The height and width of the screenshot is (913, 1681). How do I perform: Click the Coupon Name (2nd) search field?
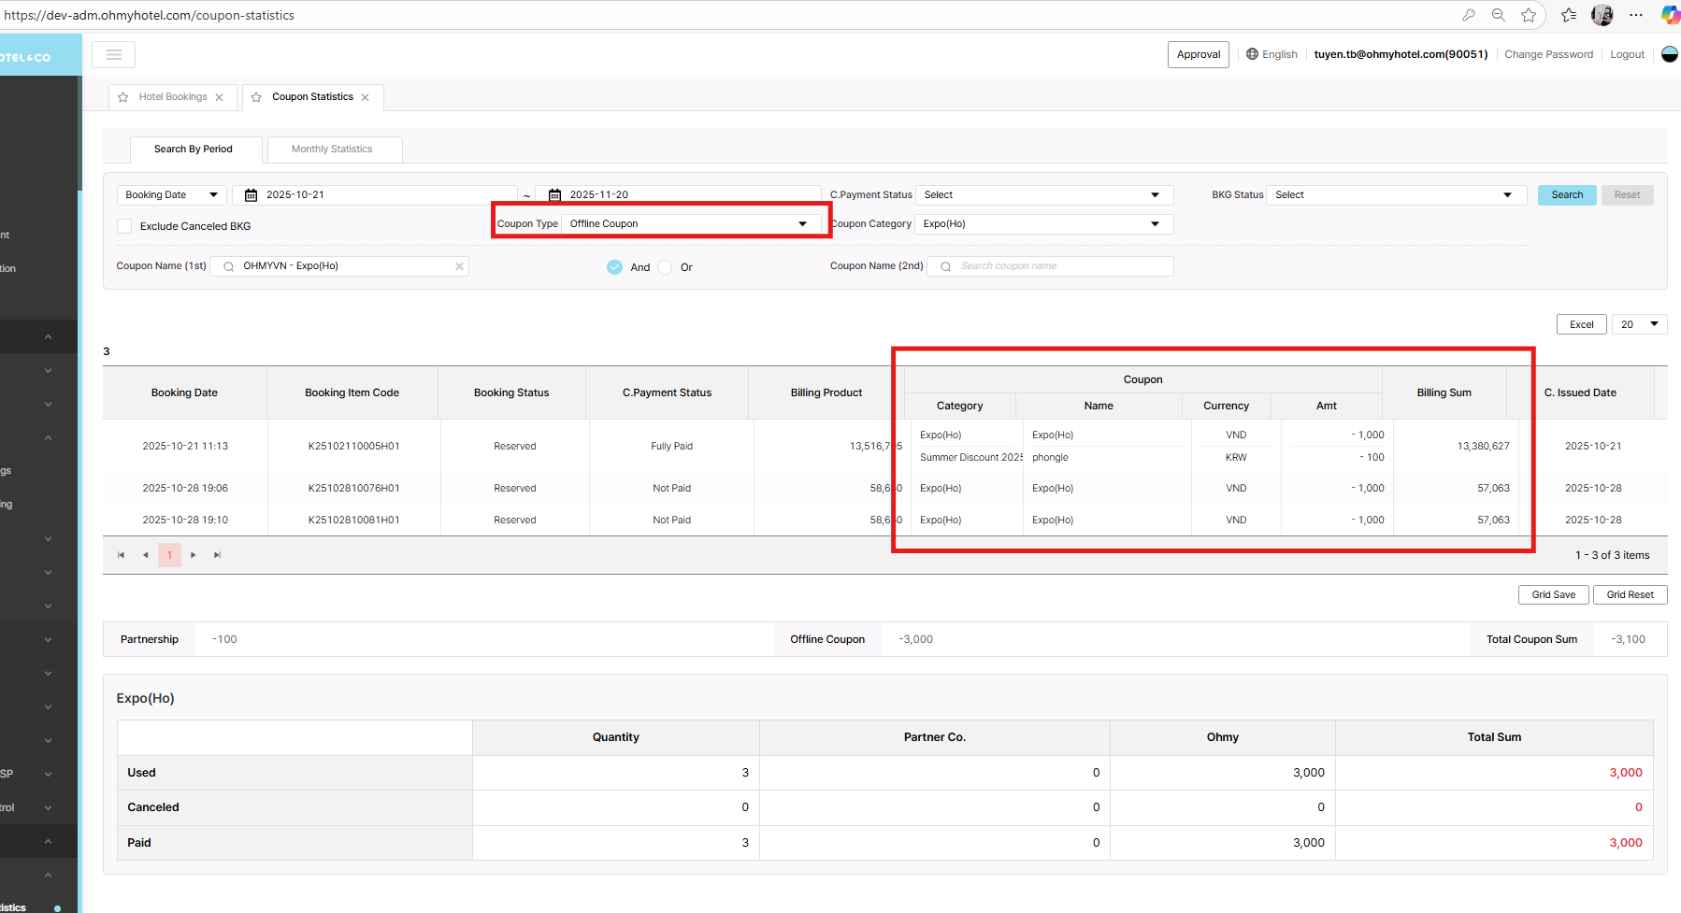point(1056,266)
